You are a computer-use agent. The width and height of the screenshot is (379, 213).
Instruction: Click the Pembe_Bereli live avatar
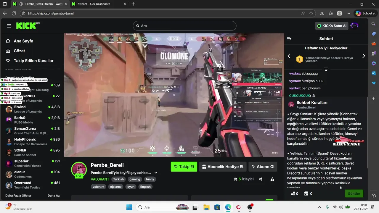coord(78,170)
